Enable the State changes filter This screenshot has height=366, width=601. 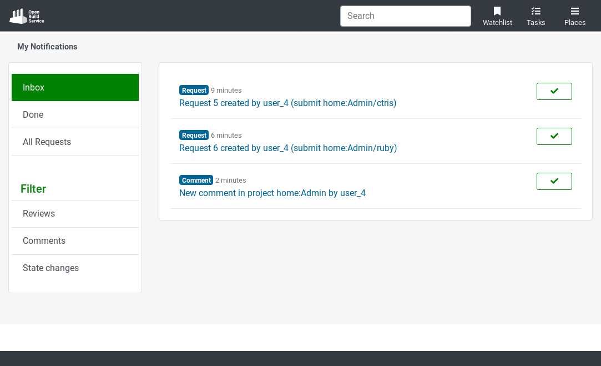[50, 268]
